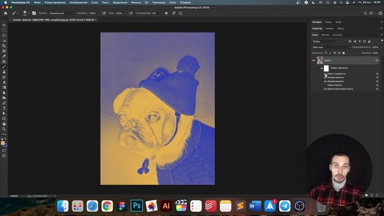Viewport: 384px width, 216px height.
Task: Select the Zoom magnifier tool
Action: pyautogui.click(x=4, y=129)
